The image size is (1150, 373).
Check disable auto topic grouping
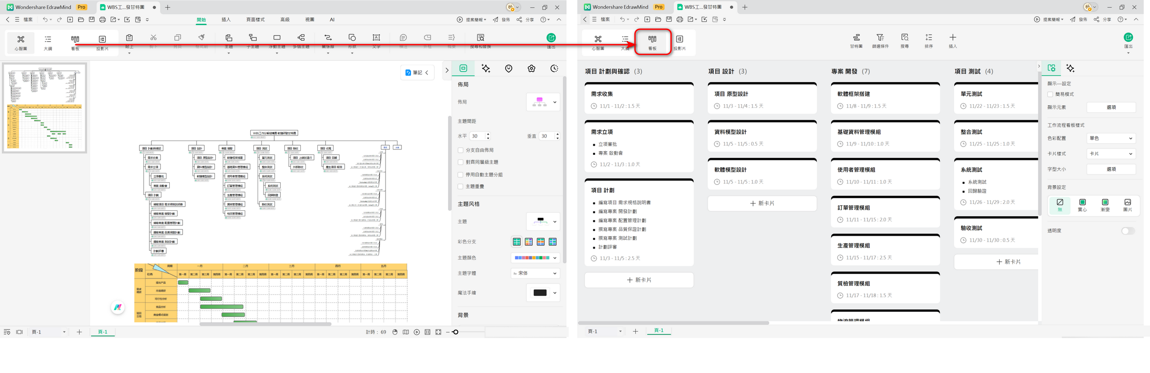pos(460,175)
